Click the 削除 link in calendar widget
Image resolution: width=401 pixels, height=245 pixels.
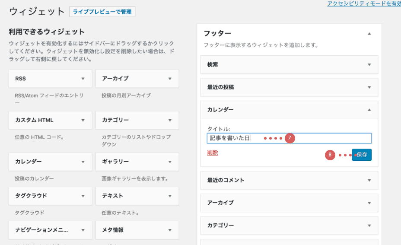tap(213, 153)
